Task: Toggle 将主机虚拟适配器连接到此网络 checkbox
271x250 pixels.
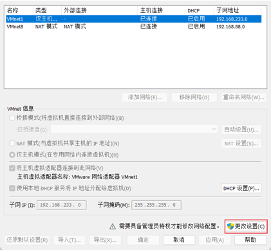Action: point(12,168)
